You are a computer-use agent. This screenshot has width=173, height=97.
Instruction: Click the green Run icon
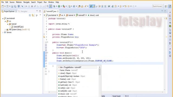tap(59, 6)
